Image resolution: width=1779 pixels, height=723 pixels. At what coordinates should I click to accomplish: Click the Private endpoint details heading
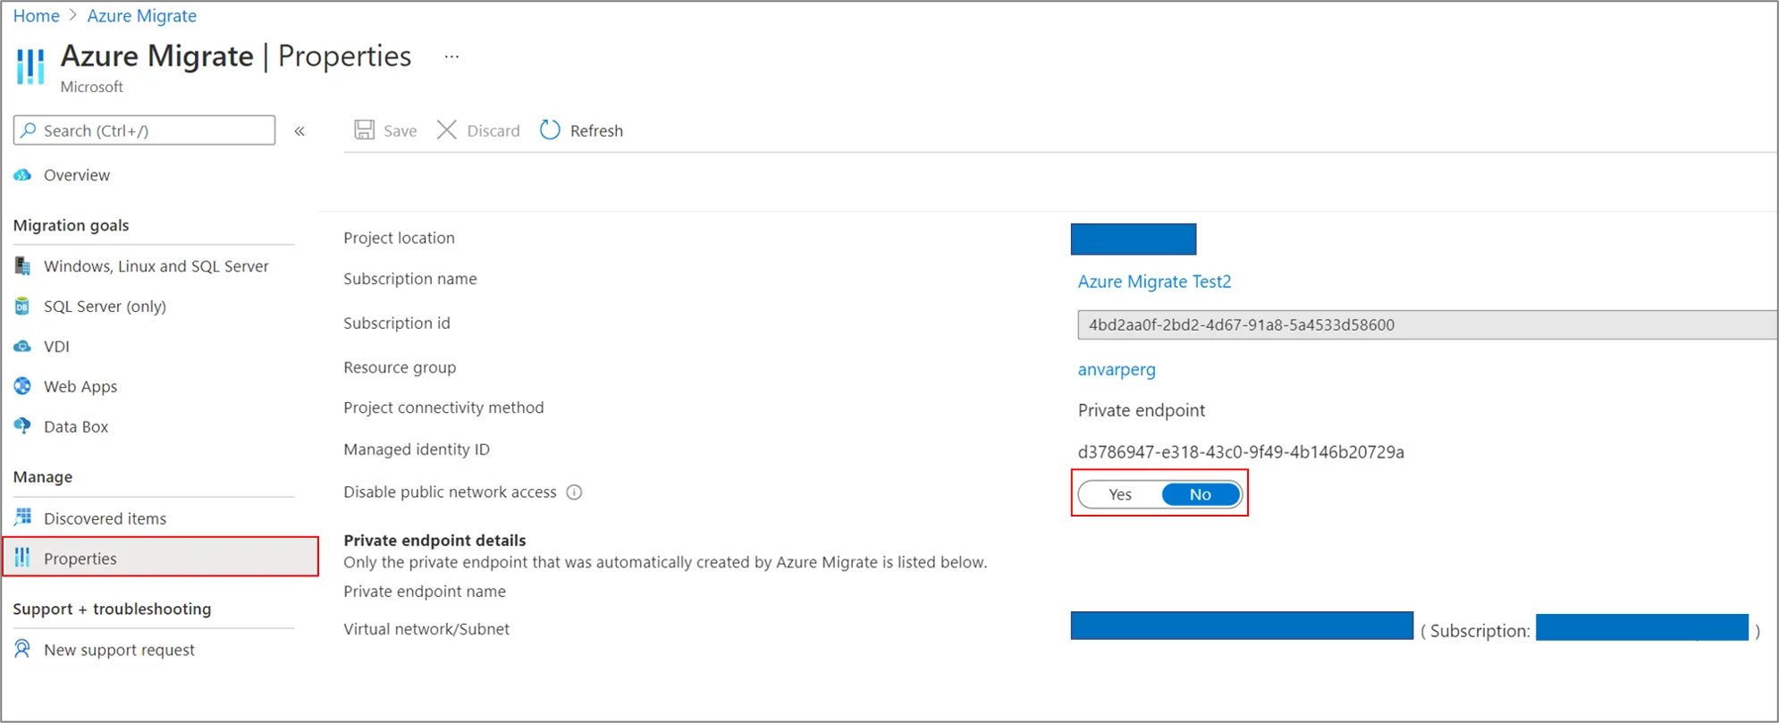pos(434,540)
